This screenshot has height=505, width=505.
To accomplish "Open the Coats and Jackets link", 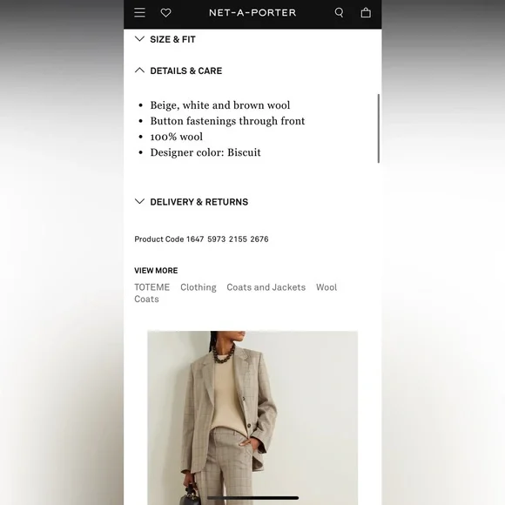I will click(266, 287).
